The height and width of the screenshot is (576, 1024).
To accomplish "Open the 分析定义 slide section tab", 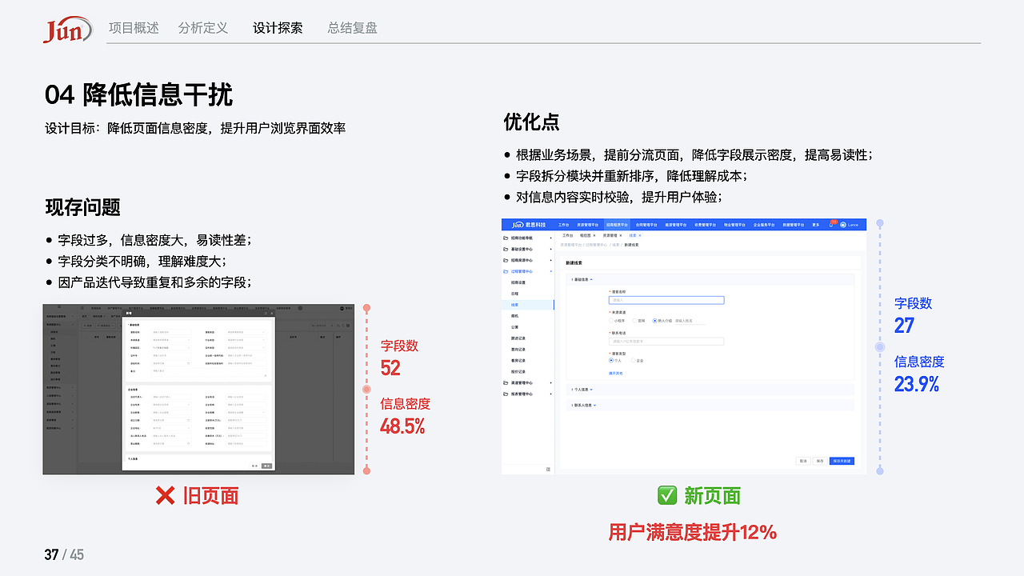I will click(203, 28).
